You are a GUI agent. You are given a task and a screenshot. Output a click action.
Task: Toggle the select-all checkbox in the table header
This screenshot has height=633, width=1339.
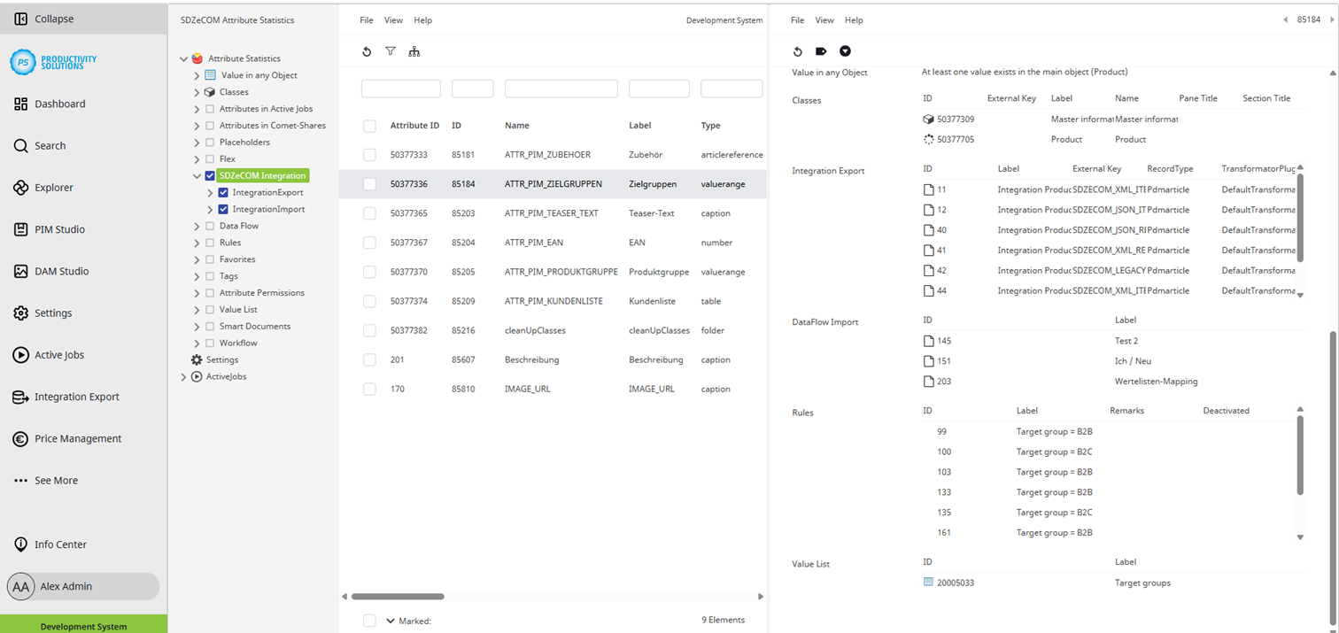(369, 126)
